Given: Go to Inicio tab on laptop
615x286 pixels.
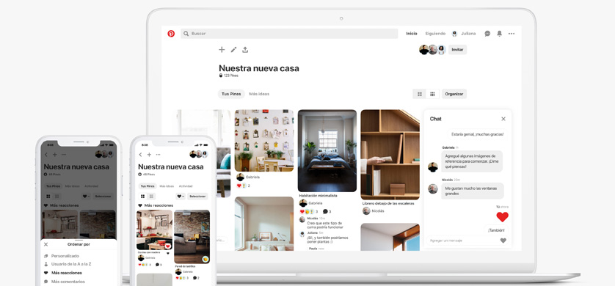Looking at the screenshot, I should point(412,34).
